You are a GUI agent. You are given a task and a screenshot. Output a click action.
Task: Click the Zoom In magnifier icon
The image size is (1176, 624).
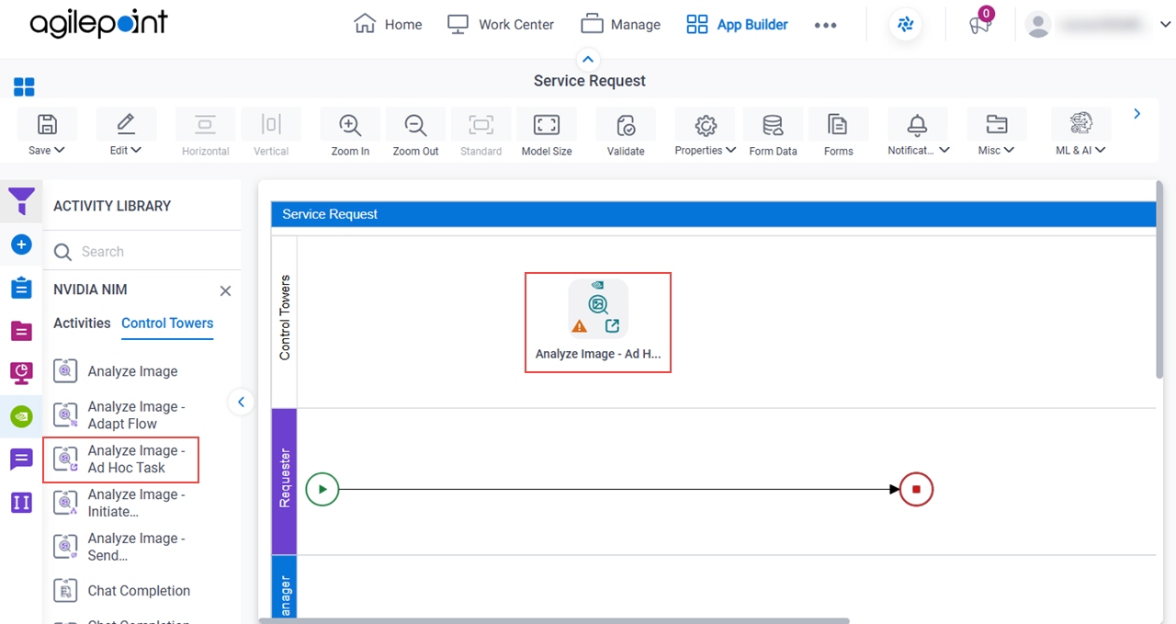pos(350,125)
